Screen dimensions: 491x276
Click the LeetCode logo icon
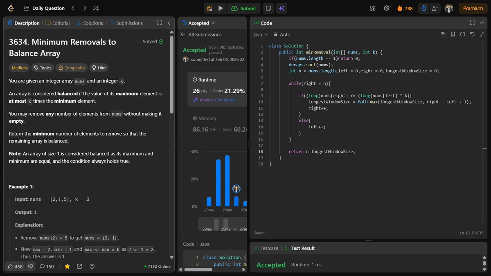click(11, 8)
